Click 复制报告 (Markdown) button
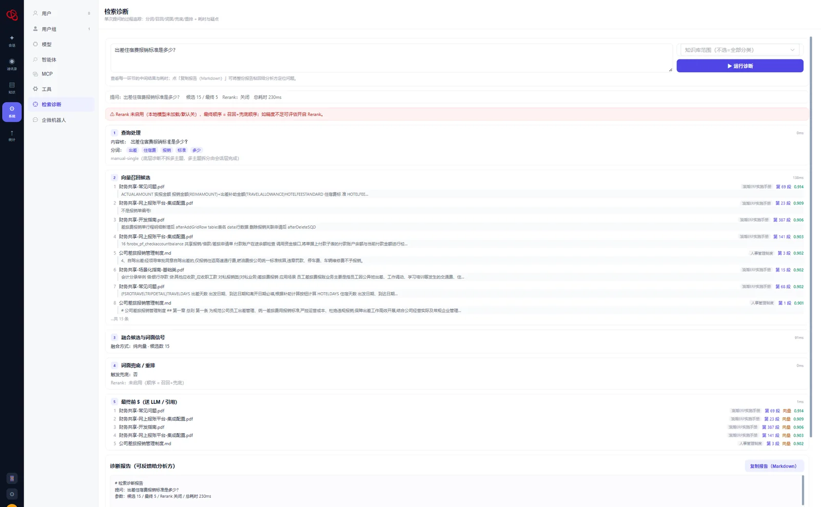Image resolution: width=821 pixels, height=507 pixels. point(773,466)
